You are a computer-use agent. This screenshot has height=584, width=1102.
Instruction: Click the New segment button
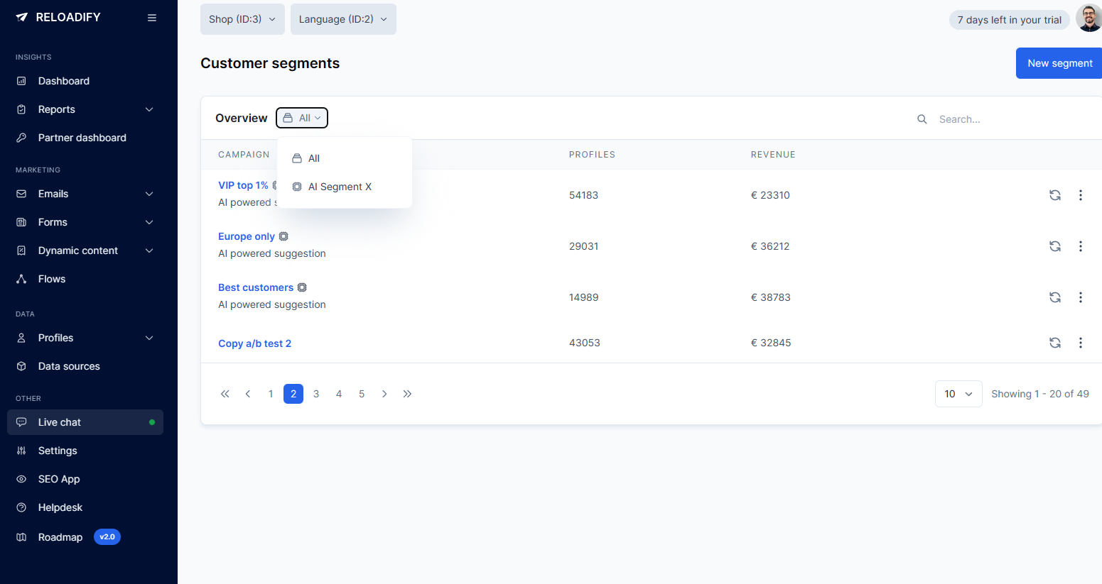(x=1059, y=62)
